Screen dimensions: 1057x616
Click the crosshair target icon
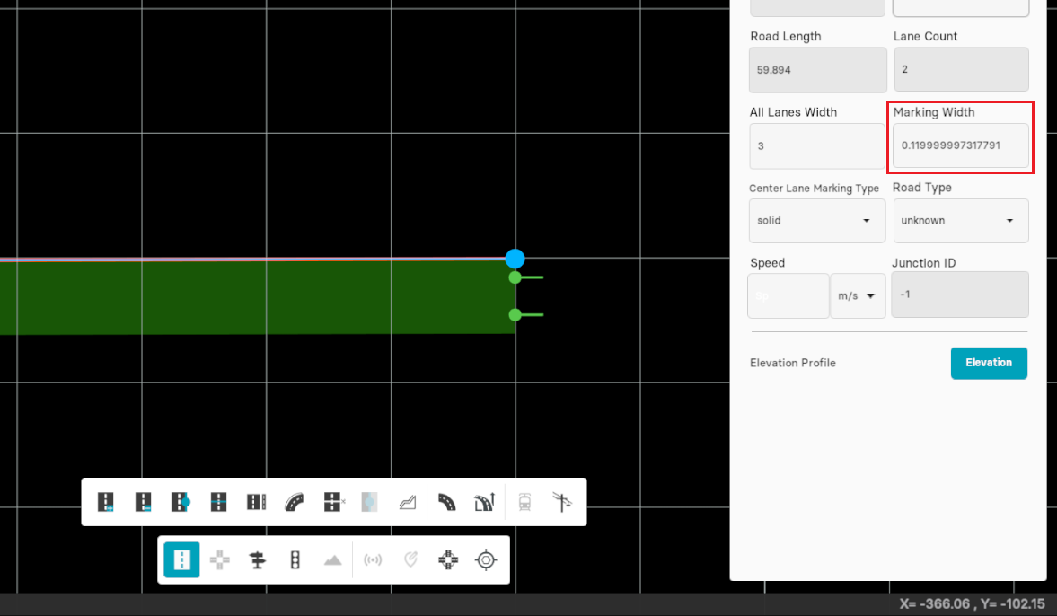click(486, 560)
